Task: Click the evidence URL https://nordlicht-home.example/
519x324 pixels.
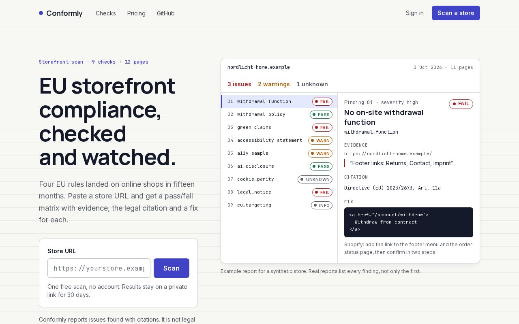Action: coord(388,153)
